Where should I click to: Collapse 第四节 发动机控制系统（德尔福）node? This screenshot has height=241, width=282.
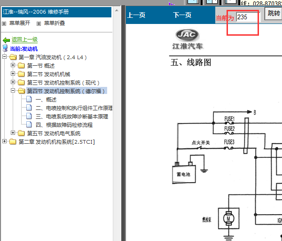click(13, 90)
